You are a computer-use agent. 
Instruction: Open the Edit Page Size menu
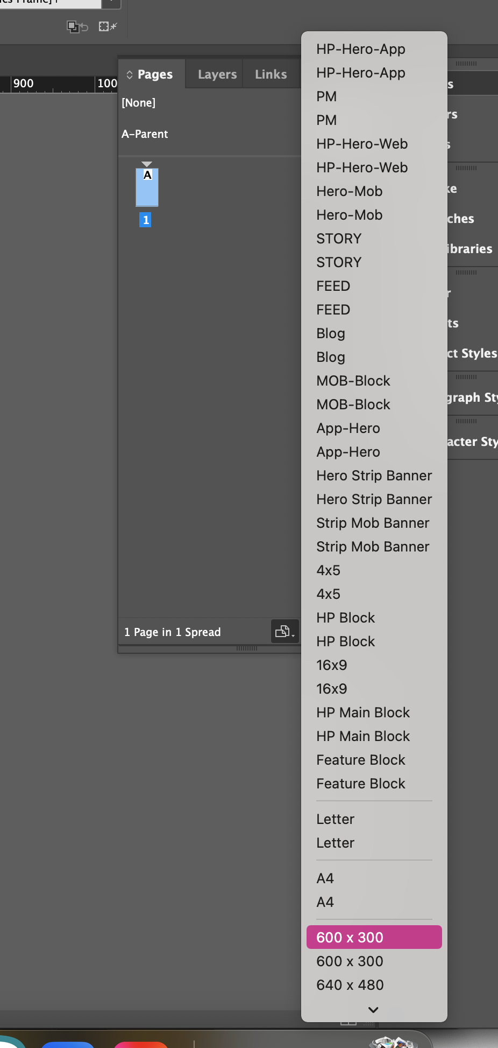[x=284, y=631]
